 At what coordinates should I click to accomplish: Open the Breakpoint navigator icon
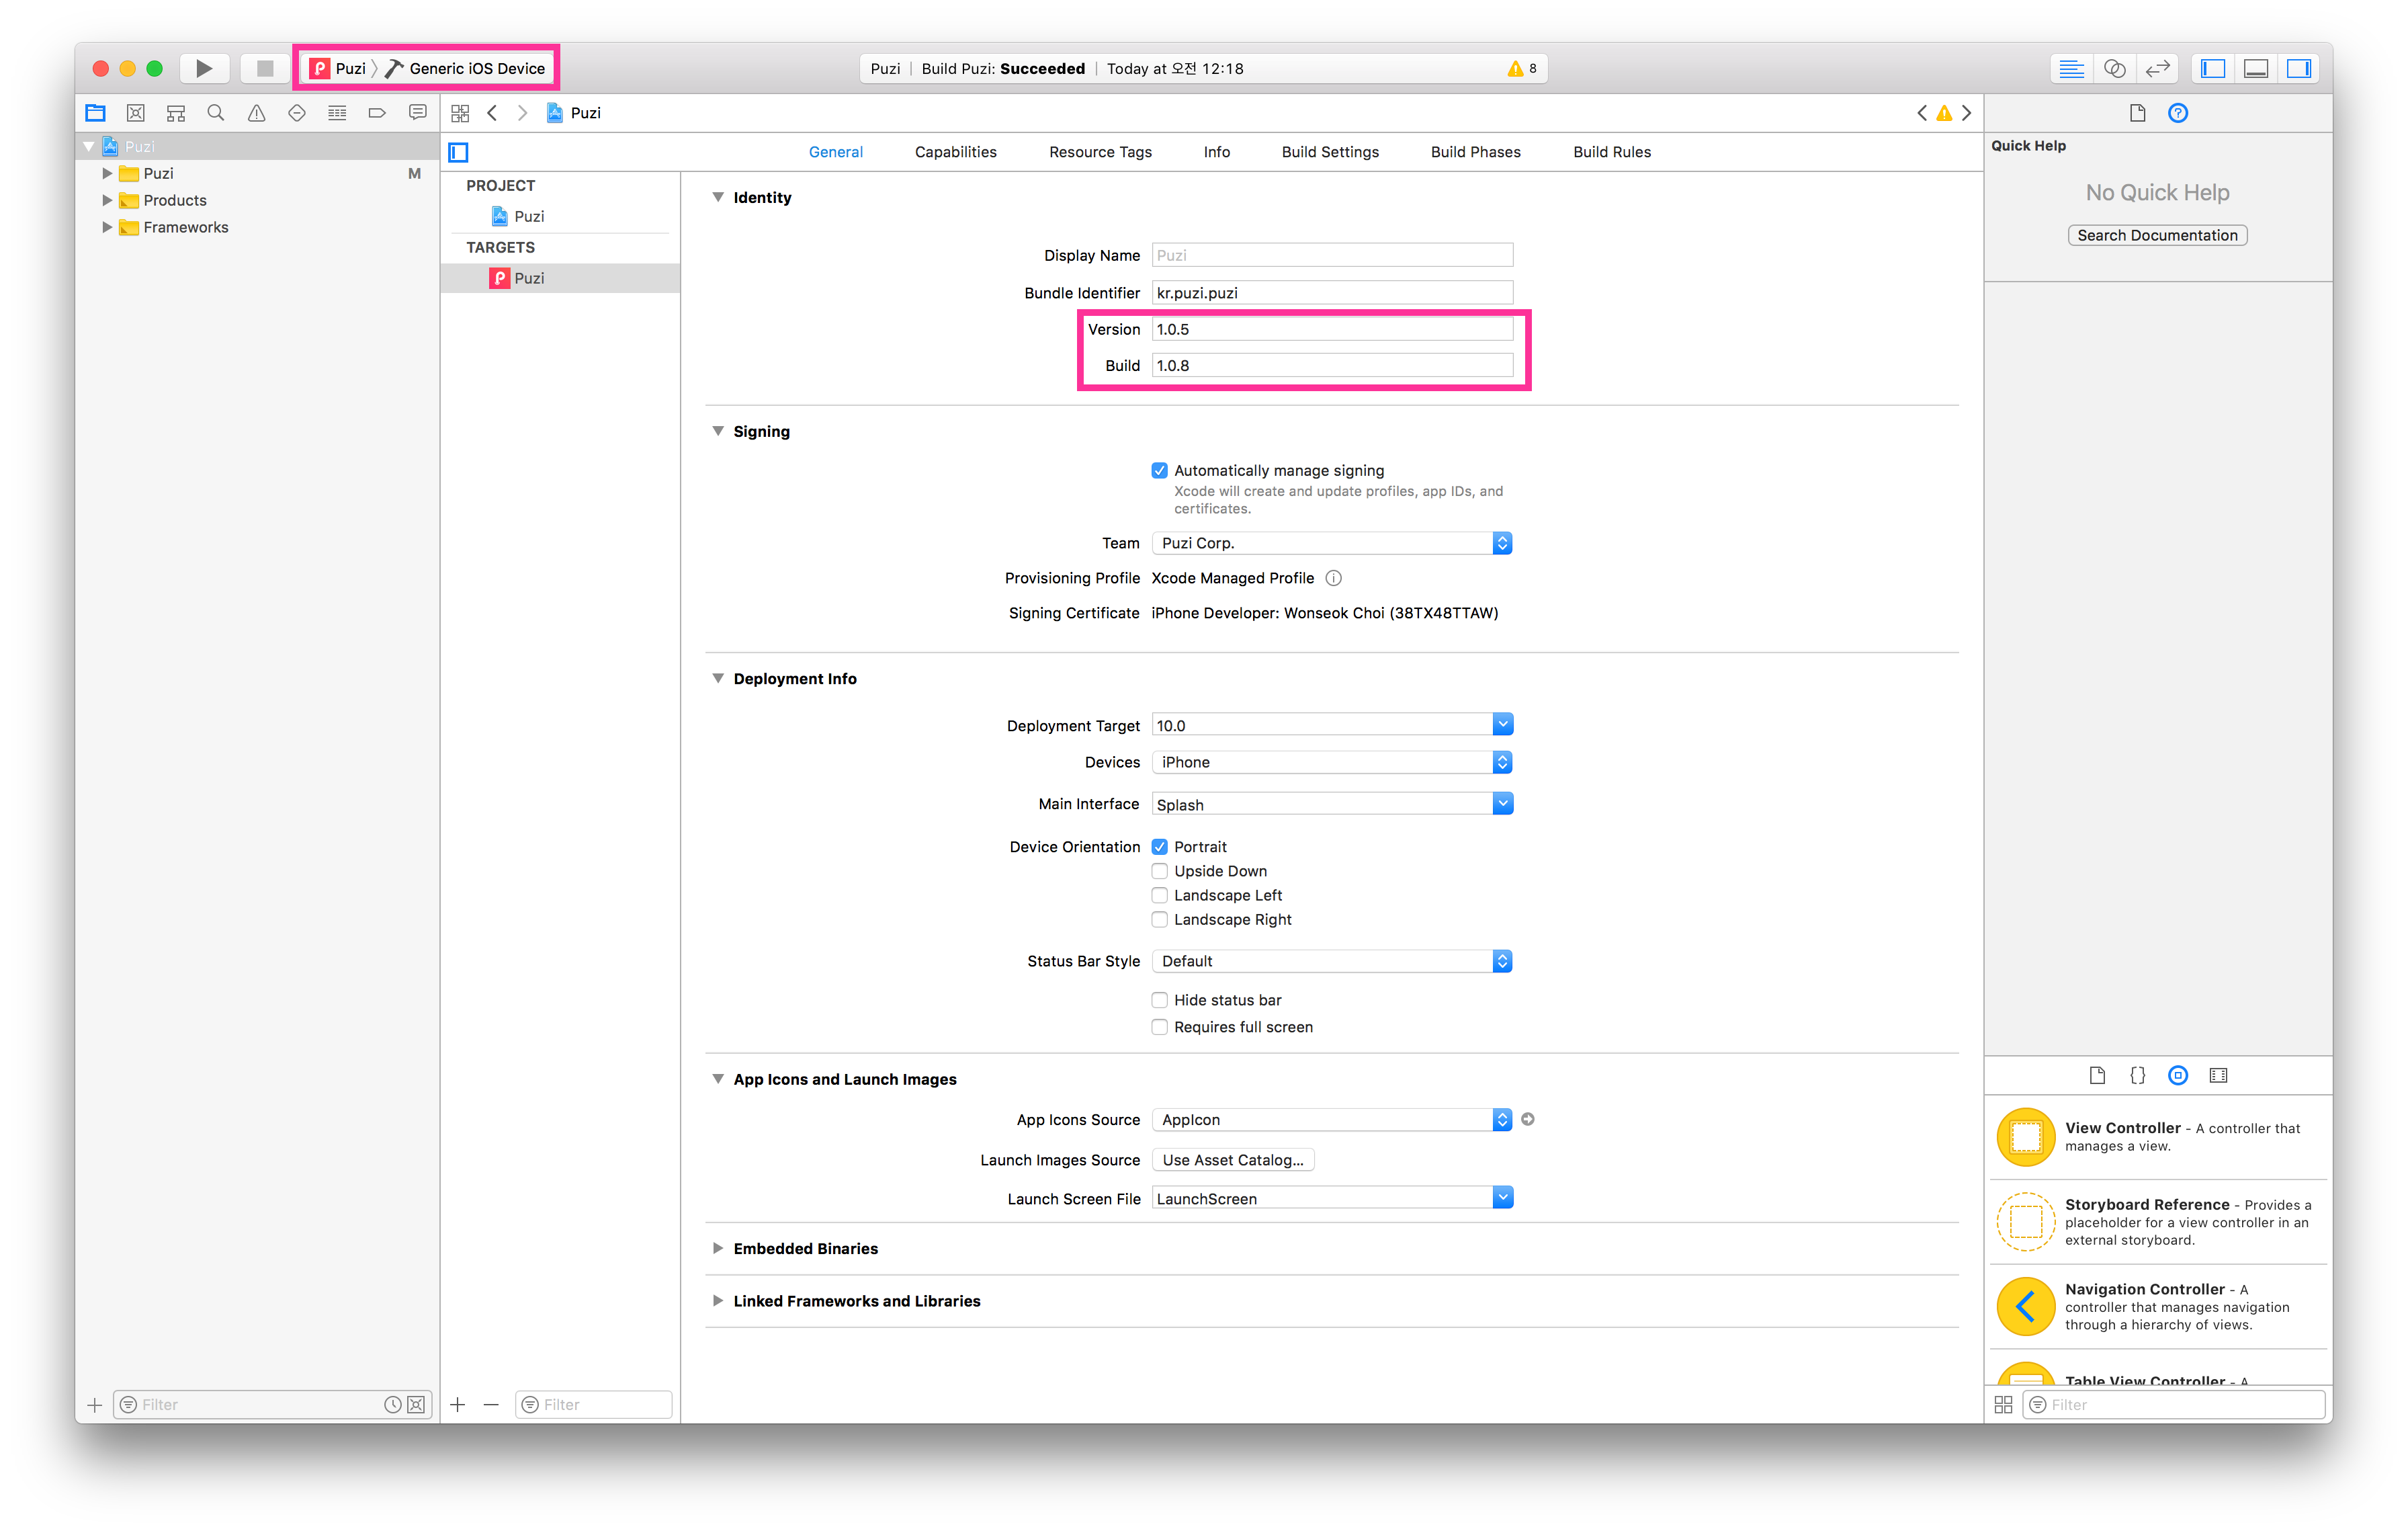tap(377, 113)
